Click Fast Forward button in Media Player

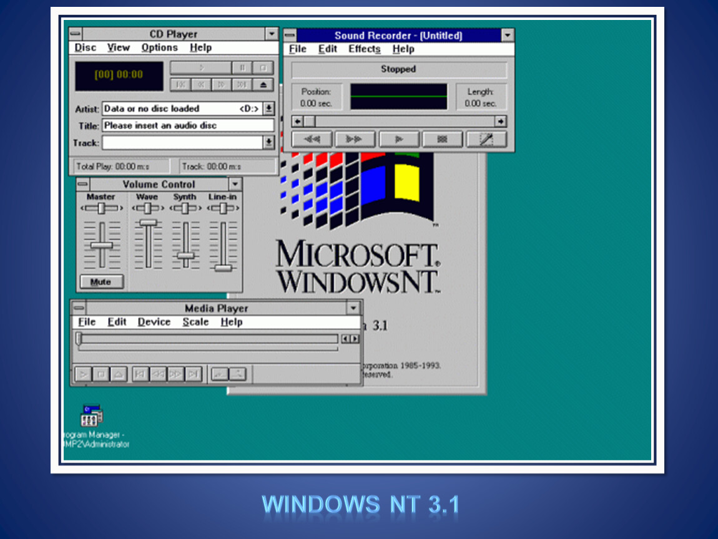(175, 374)
